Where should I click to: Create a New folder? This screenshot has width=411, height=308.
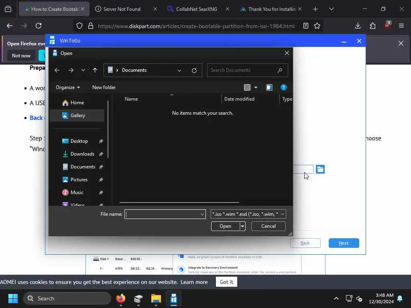tap(104, 87)
